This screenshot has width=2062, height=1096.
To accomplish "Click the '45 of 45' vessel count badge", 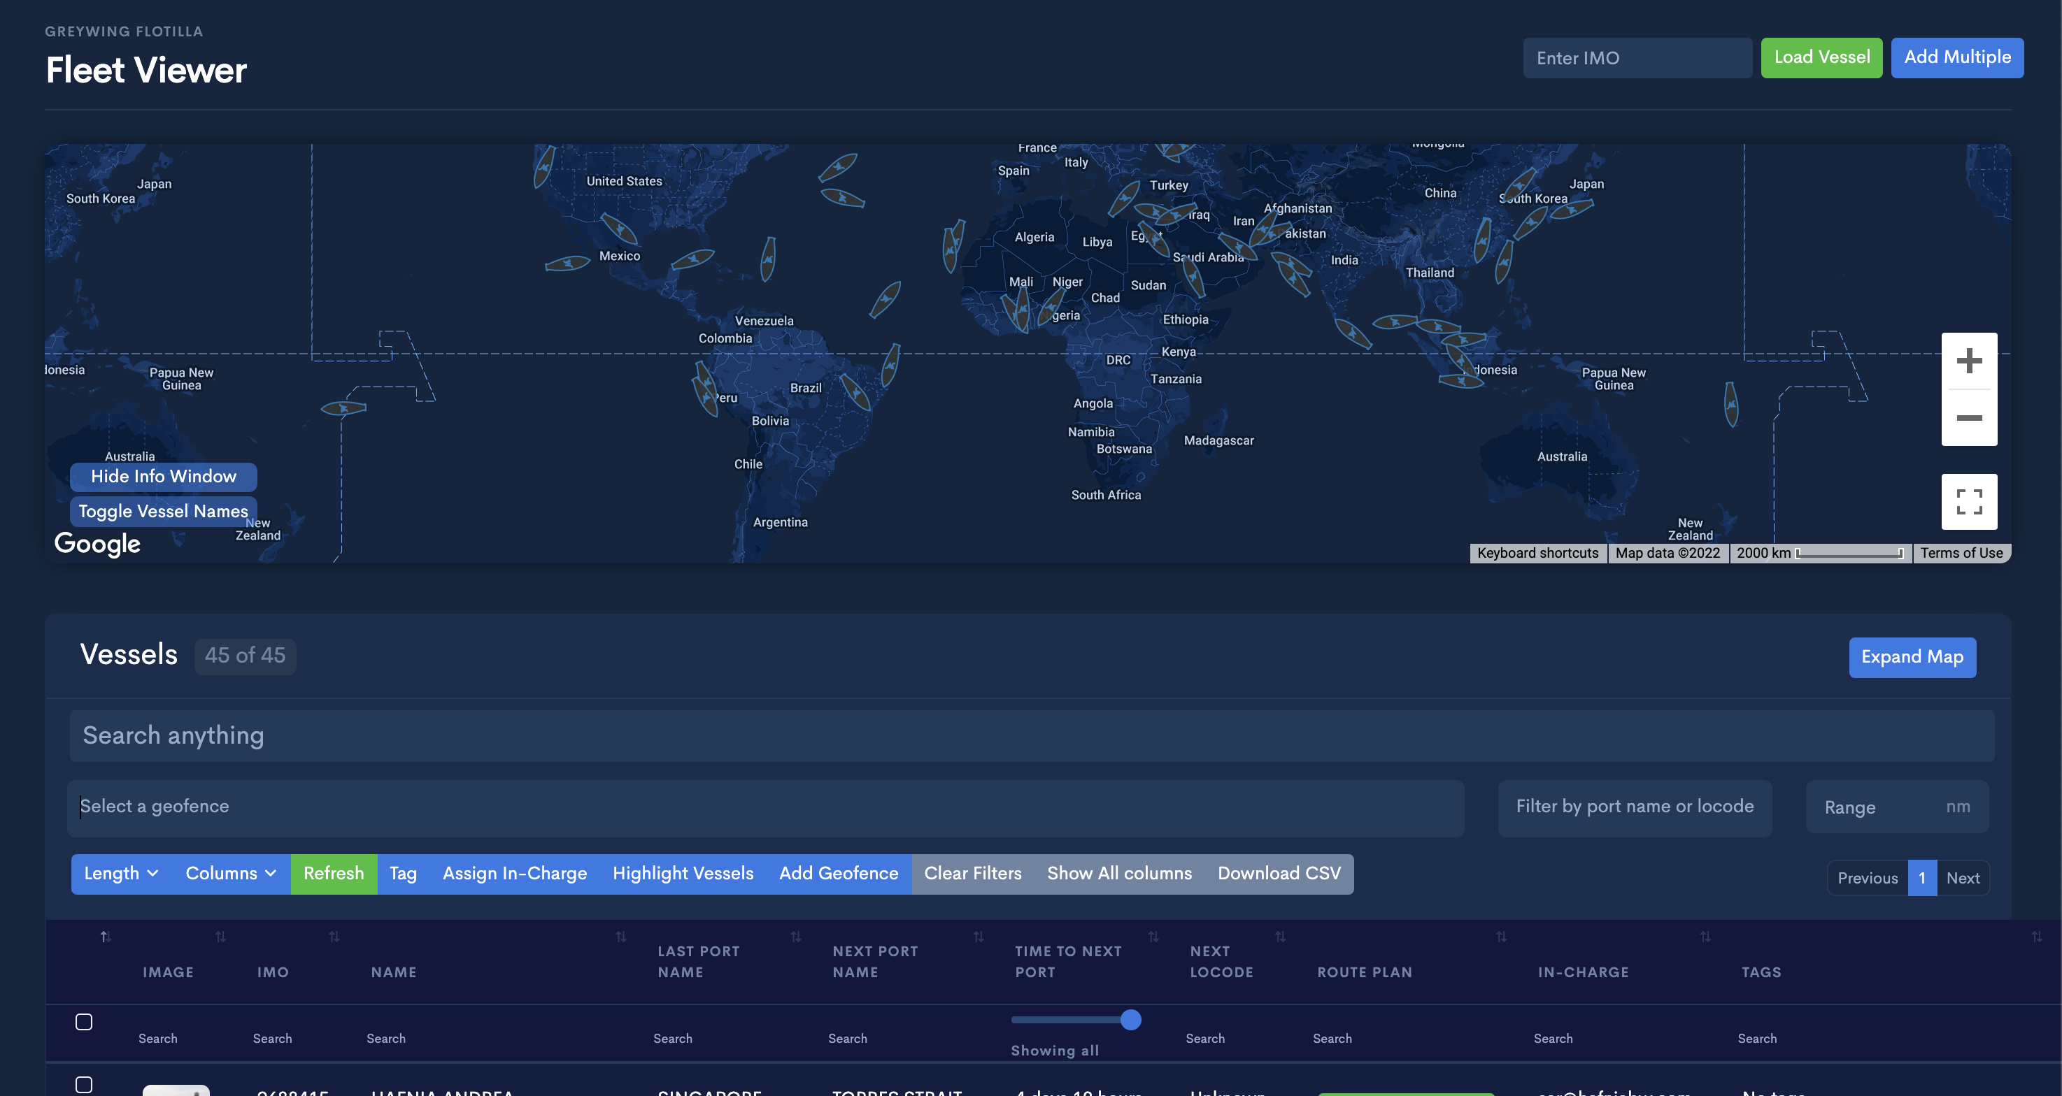I will coord(245,656).
